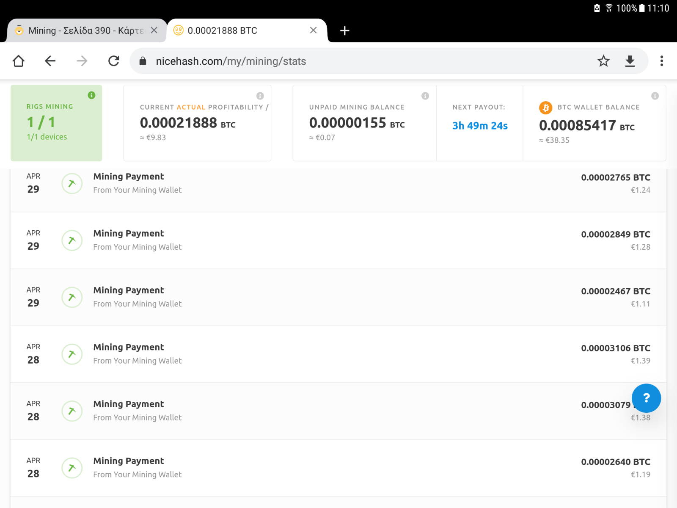
Task: Open Rigs Mining info icon
Action: [x=91, y=95]
